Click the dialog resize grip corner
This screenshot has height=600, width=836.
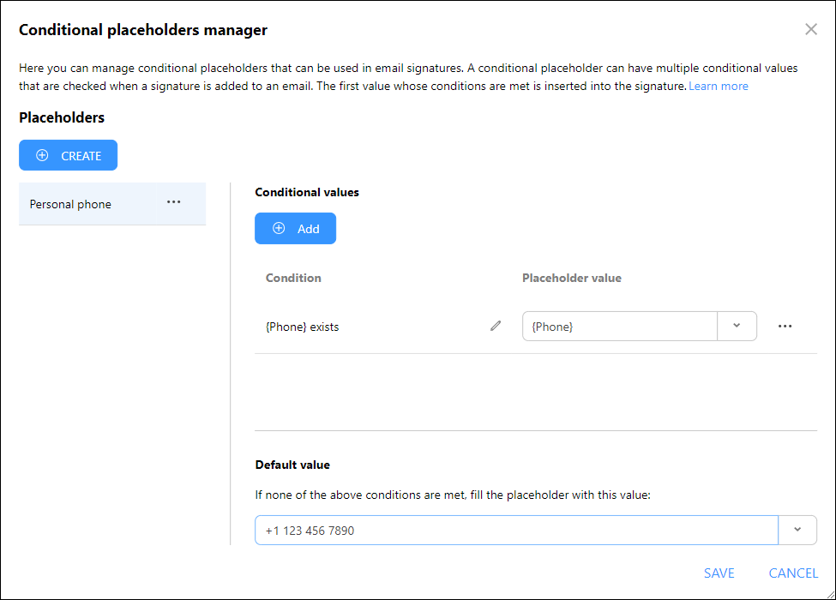[x=830, y=594]
